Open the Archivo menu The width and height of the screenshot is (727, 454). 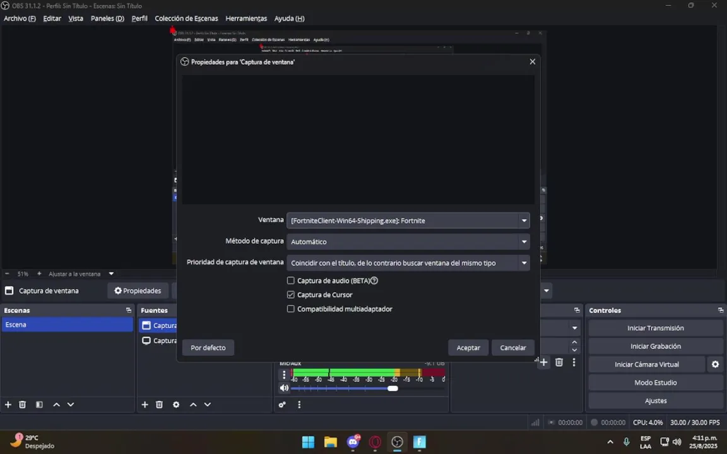[20, 18]
